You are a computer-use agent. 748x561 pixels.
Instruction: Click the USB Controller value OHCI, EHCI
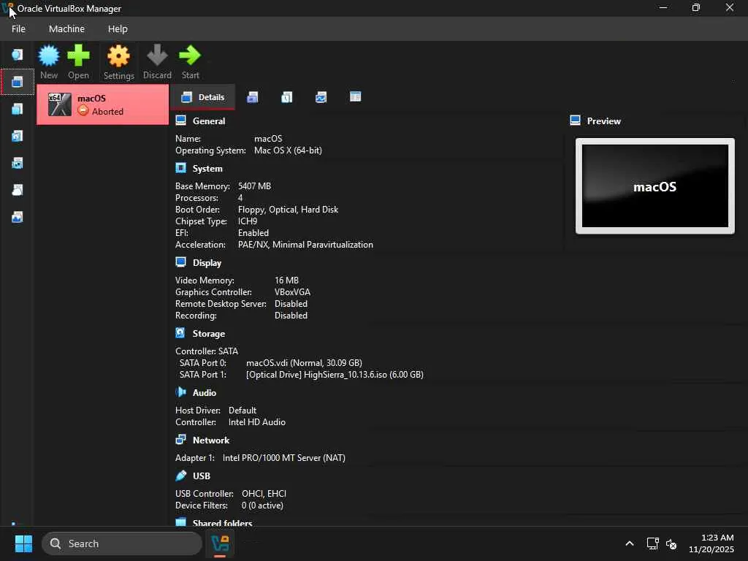(x=264, y=494)
